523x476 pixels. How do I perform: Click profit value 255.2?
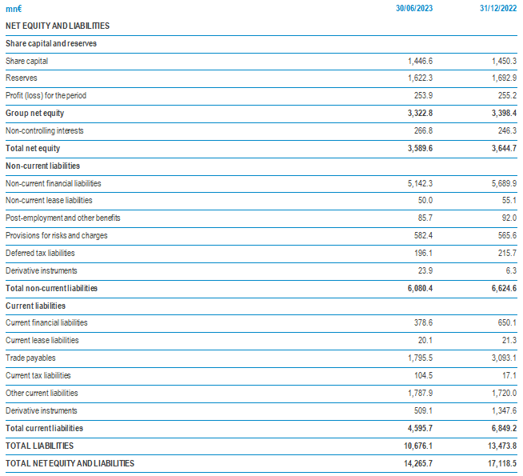[x=507, y=95]
